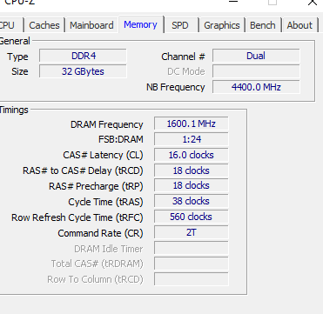Click the 4400.0 MHz NB Frequency value
Viewport: 323px width, 314px height.
coord(256,87)
